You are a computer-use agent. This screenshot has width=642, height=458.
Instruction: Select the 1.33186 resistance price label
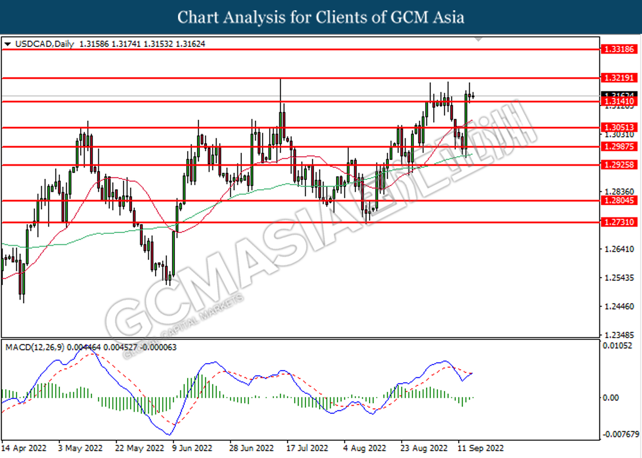coord(619,49)
